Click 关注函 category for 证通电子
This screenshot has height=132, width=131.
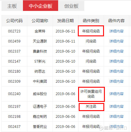click(x=91, y=107)
